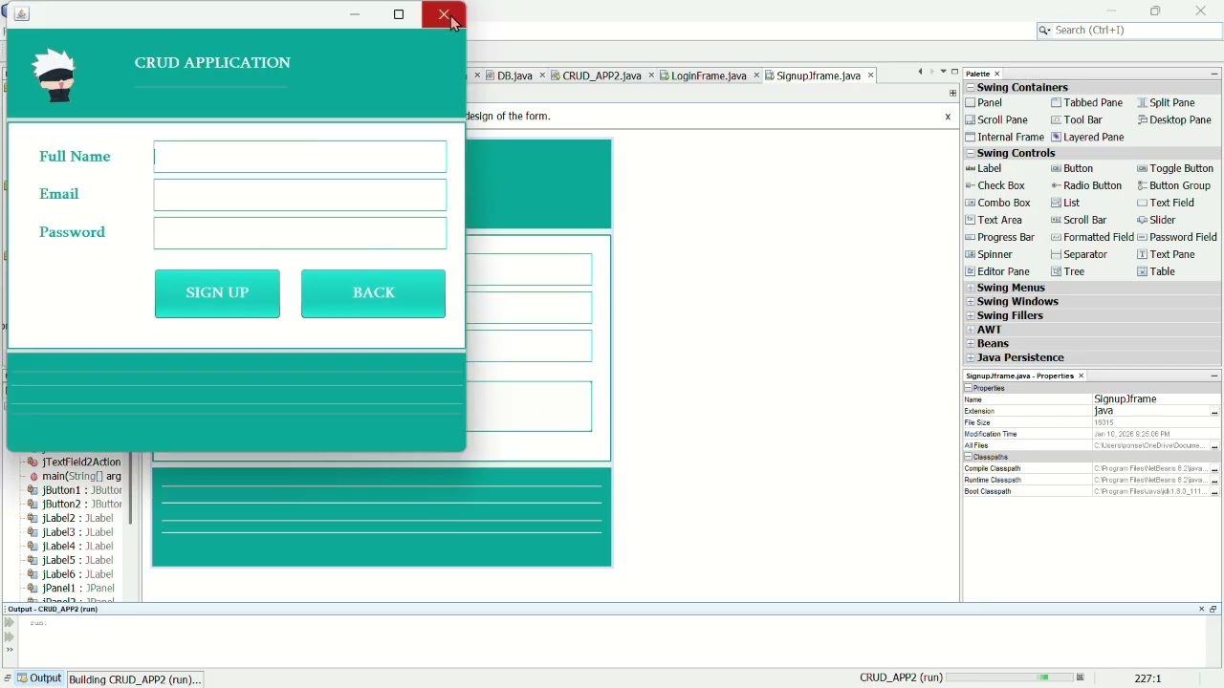Select the Split Pane palette item
This screenshot has height=688, width=1224.
[1166, 103]
